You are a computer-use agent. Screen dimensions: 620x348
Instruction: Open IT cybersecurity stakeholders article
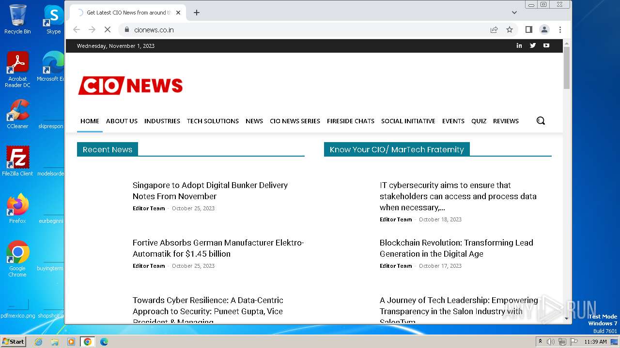[458, 196]
